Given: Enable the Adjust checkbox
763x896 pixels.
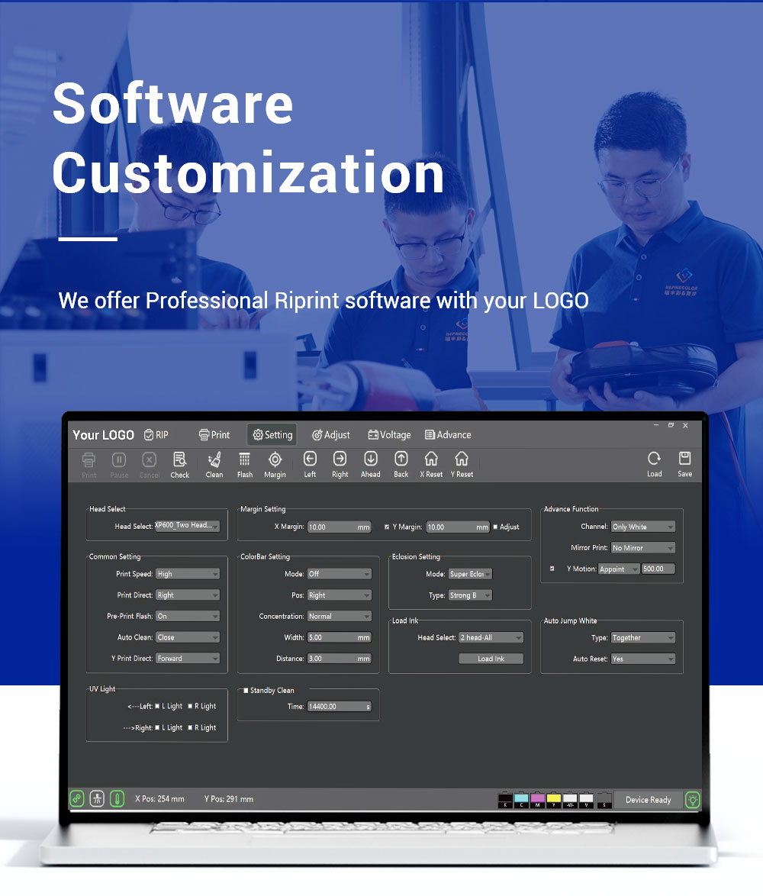Looking at the screenshot, I should tap(495, 527).
